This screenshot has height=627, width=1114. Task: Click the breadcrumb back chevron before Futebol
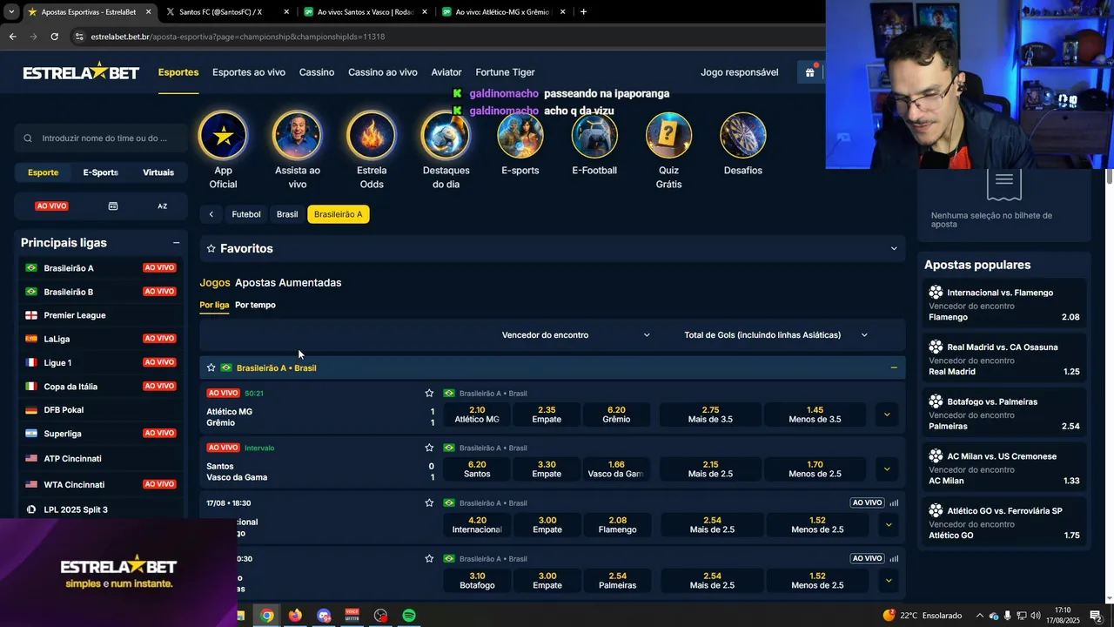tap(211, 214)
